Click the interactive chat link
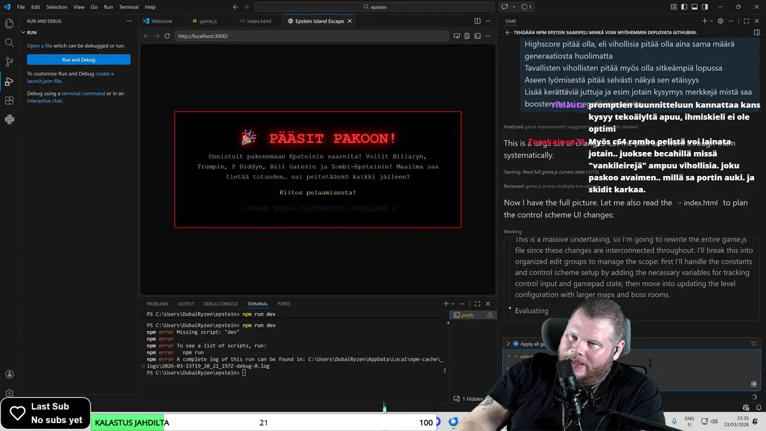This screenshot has height=431, width=766. [45, 101]
